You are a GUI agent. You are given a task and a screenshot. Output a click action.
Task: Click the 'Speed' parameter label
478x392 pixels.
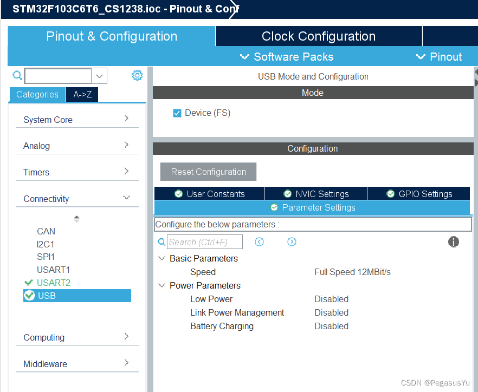click(203, 272)
